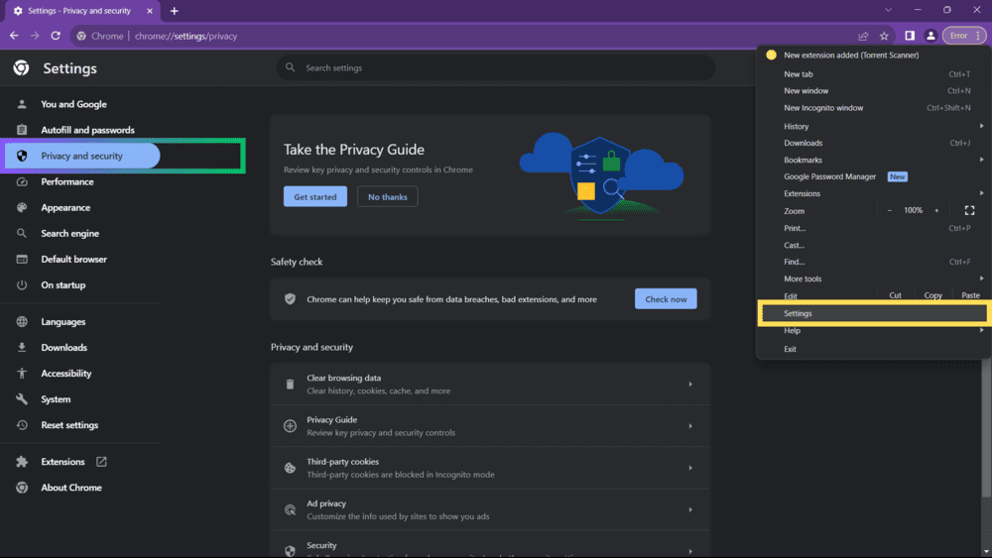Expand the Bookmarks submenu
992x558 pixels.
(873, 160)
